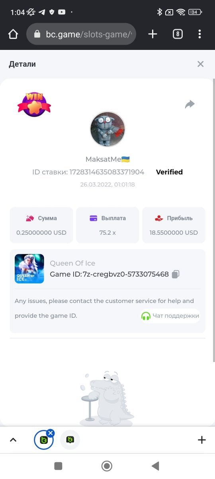Tap the share arrow icon
The height and width of the screenshot is (479, 215).
(x=190, y=105)
